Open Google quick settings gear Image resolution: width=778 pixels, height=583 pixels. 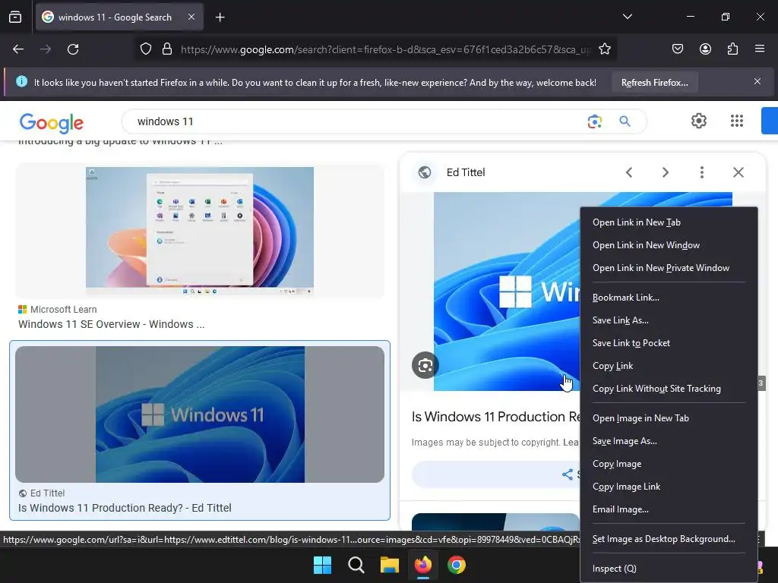click(699, 121)
